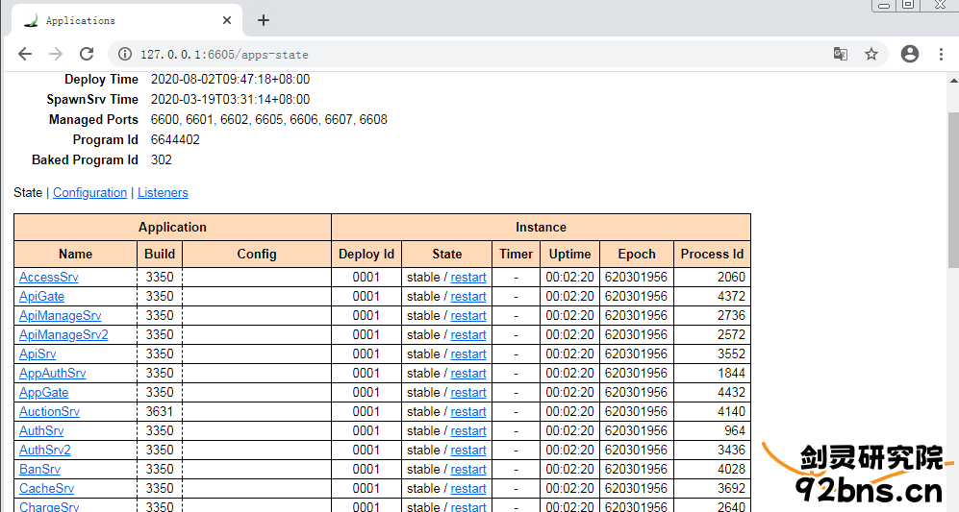The height and width of the screenshot is (512, 959).
Task: Restart the AuthSrv instance
Action: 468,430
